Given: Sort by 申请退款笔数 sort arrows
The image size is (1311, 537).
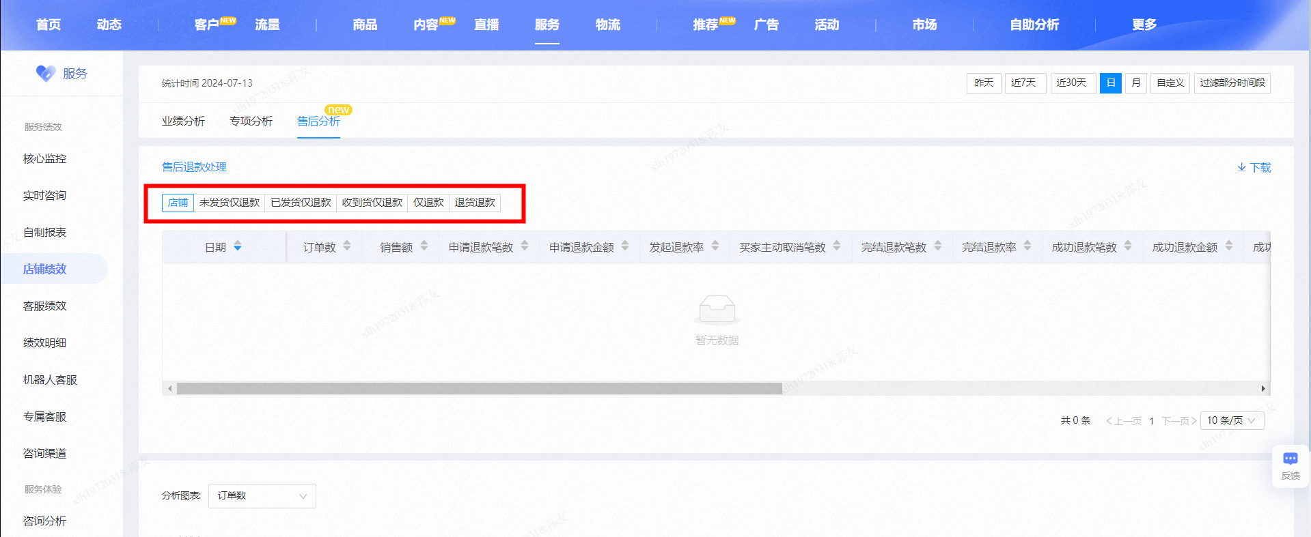Looking at the screenshot, I should coord(525,246).
